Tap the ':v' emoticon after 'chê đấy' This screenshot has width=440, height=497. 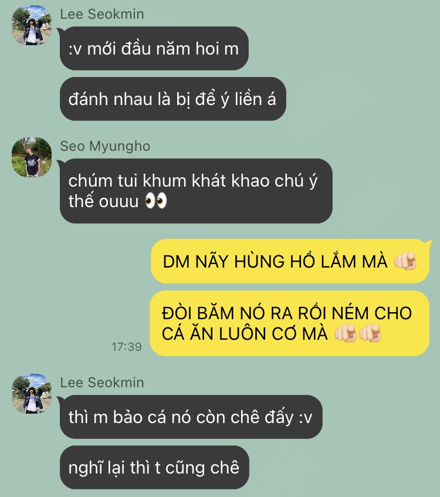(x=306, y=418)
